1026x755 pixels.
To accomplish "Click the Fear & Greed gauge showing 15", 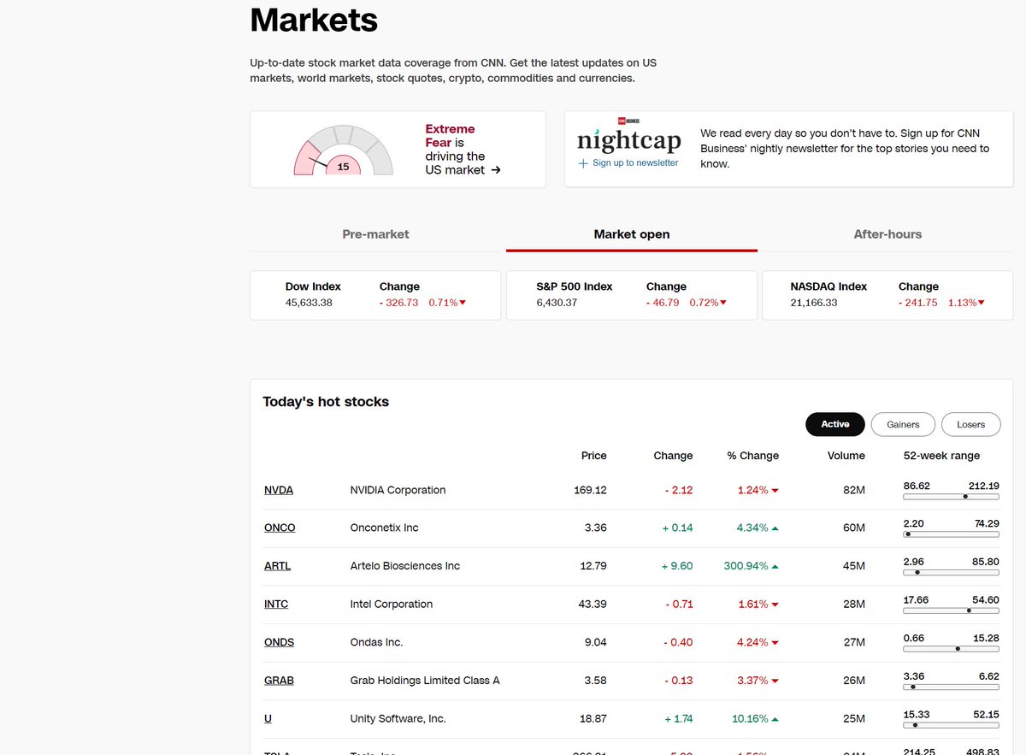I will [343, 150].
